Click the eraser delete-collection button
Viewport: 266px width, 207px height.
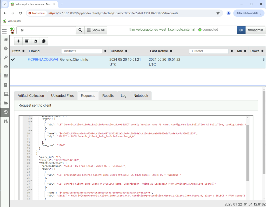[35, 41]
